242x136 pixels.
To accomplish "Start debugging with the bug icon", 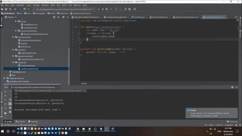I will point(103,9).
